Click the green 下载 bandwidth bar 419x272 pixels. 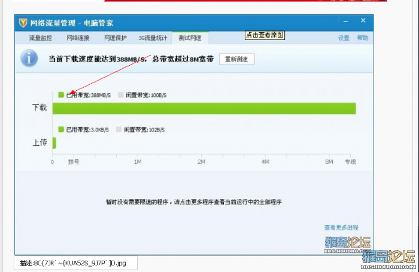[204, 108]
